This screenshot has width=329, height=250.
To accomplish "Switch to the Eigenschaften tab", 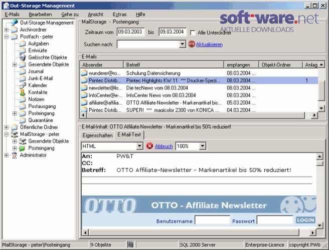I will click(97, 135).
